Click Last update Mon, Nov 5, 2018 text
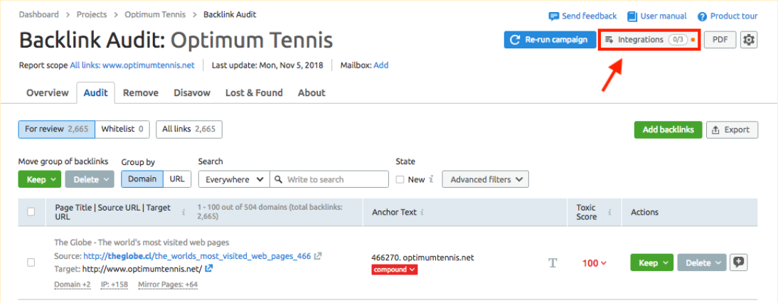Image resolution: width=778 pixels, height=303 pixels. click(x=267, y=65)
